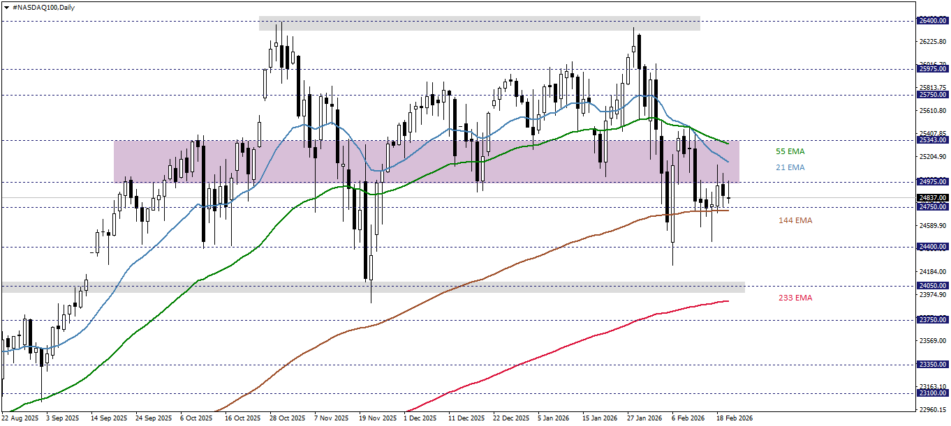The width and height of the screenshot is (951, 426).
Task: Expand the symbol dropdown arrow beside #NASDAQ100
Action: click(7, 8)
